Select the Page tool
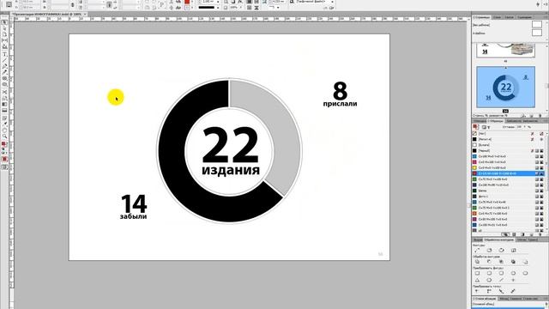 [x=4, y=34]
